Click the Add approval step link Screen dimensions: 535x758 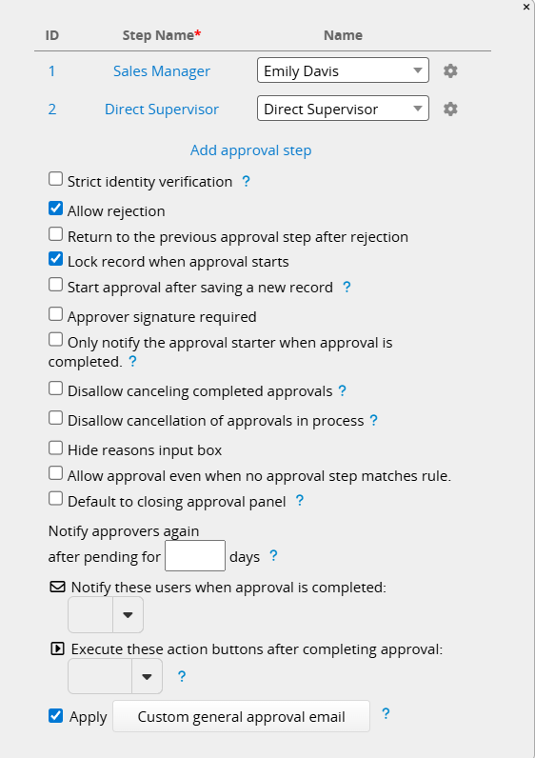[x=250, y=150]
